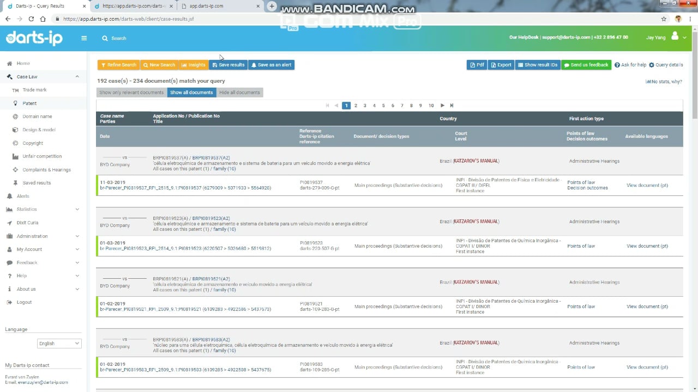Expand the Feedback section

[x=77, y=262]
